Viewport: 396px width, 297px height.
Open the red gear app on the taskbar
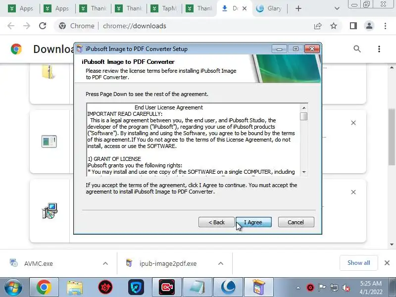[105, 287]
